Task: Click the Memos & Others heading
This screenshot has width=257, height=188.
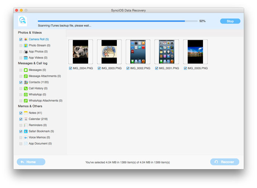Action: pos(30,106)
